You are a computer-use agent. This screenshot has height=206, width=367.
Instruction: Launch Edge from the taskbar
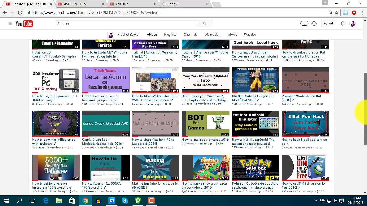click(46, 201)
